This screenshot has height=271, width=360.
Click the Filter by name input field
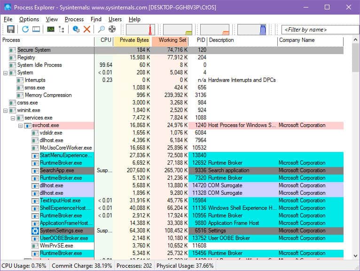pos(321,30)
